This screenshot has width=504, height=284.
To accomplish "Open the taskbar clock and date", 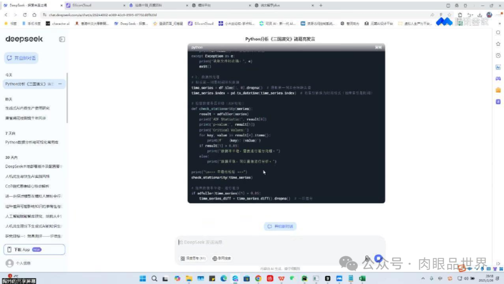I will [x=486, y=278].
